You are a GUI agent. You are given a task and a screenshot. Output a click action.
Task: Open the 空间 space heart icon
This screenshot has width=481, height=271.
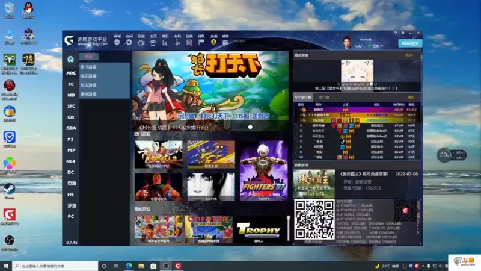click(129, 42)
